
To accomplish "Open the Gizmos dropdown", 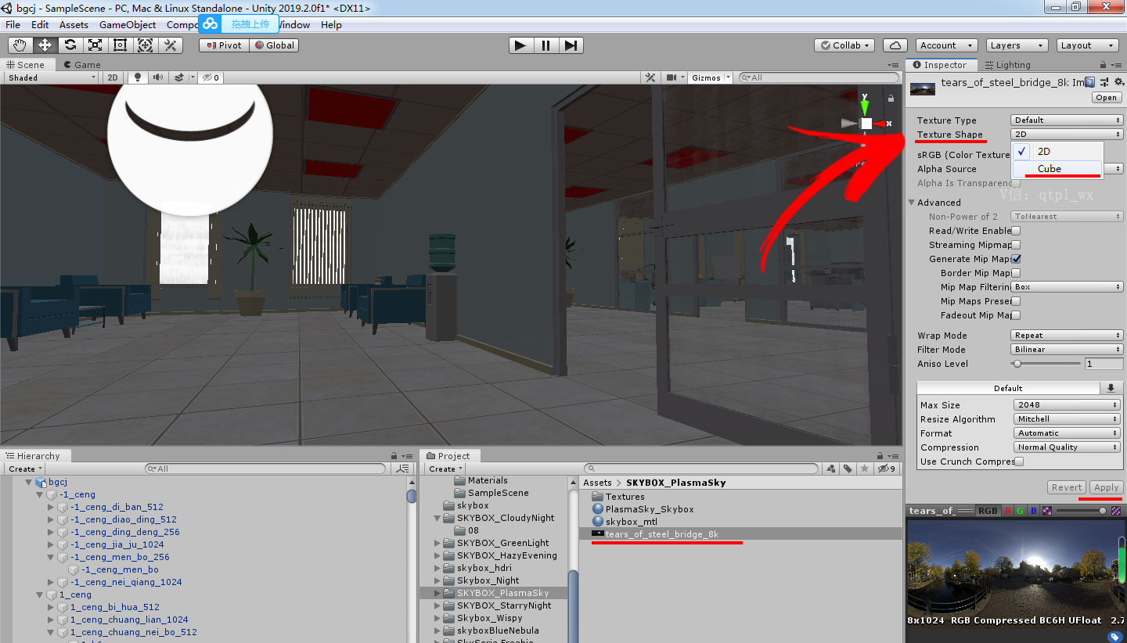I will point(710,77).
